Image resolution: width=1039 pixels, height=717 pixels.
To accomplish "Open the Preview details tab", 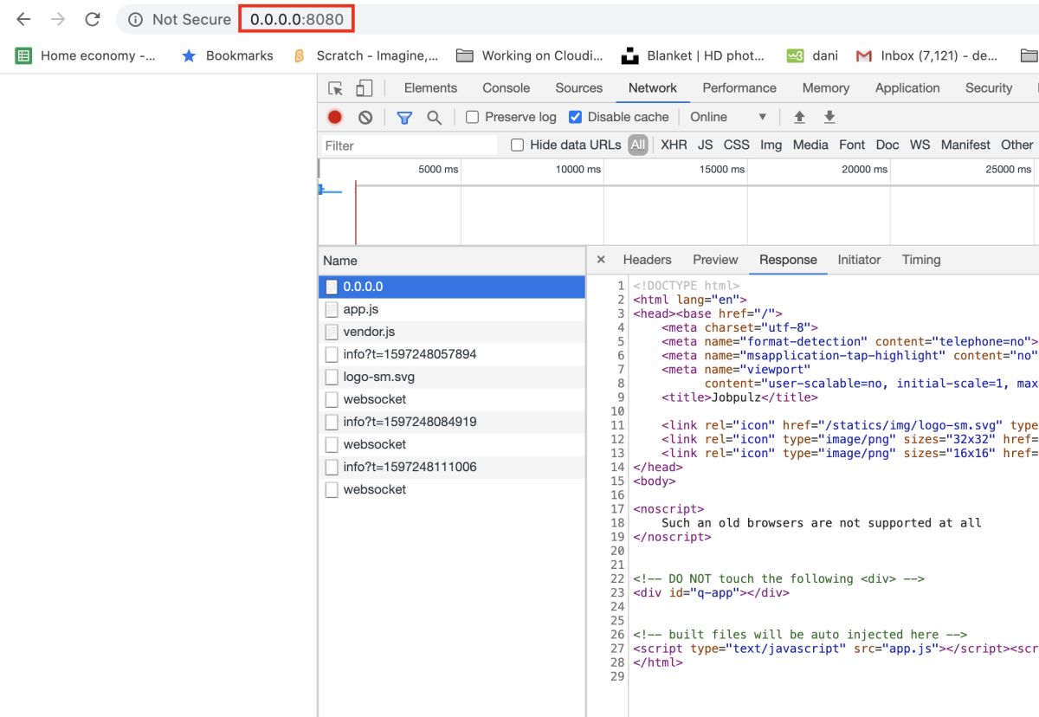I will point(715,260).
